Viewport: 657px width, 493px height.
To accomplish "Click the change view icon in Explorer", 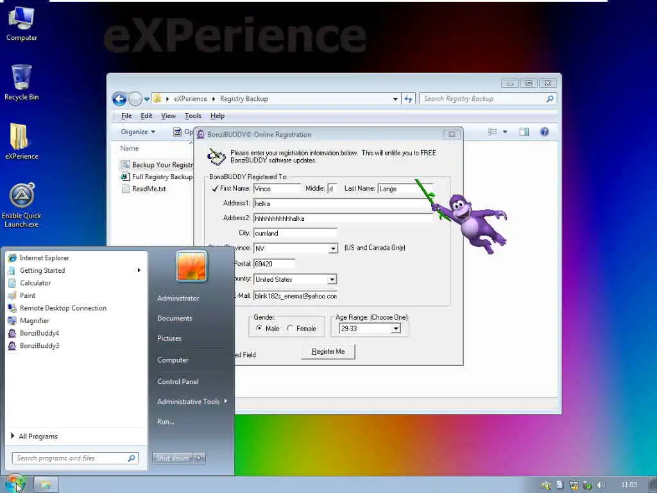I will [493, 132].
